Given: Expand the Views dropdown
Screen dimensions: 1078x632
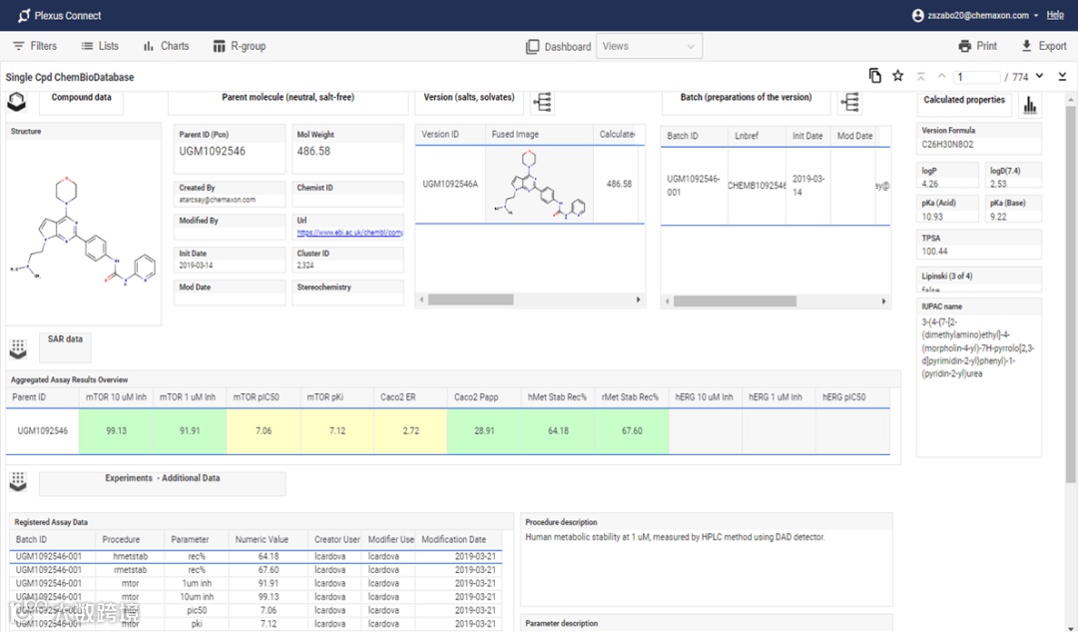Looking at the screenshot, I should pyautogui.click(x=649, y=46).
